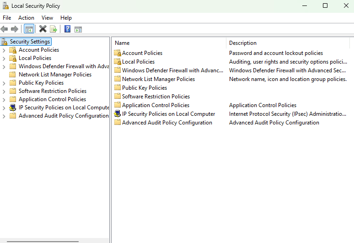
Task: Click Account Policies folder icon in list pane
Action: (118, 53)
